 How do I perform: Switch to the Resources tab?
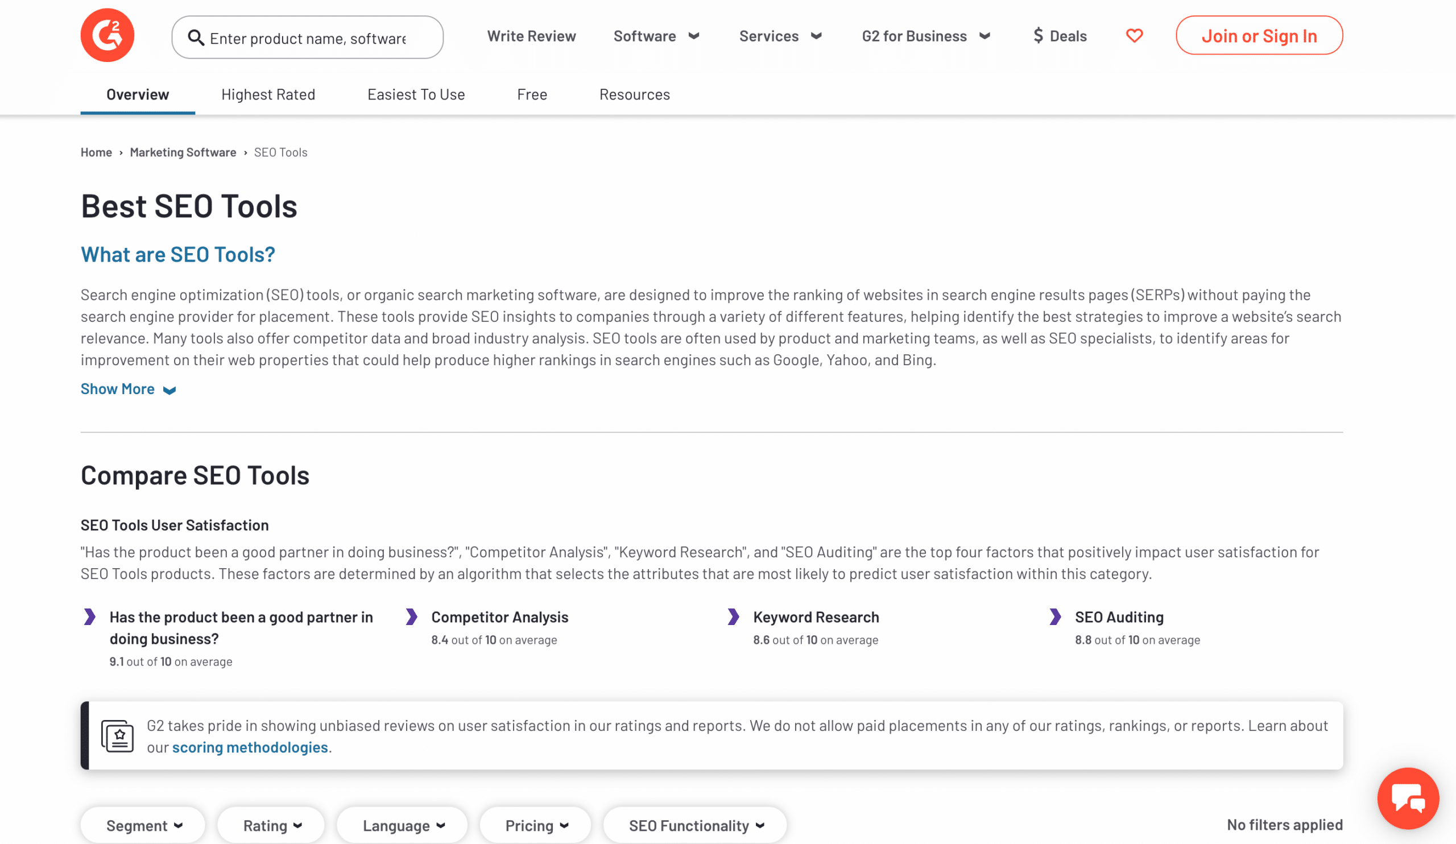(x=634, y=94)
